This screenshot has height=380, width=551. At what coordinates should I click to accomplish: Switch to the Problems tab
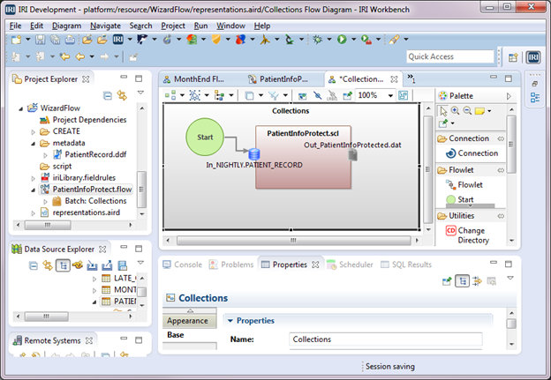pyautogui.click(x=231, y=265)
